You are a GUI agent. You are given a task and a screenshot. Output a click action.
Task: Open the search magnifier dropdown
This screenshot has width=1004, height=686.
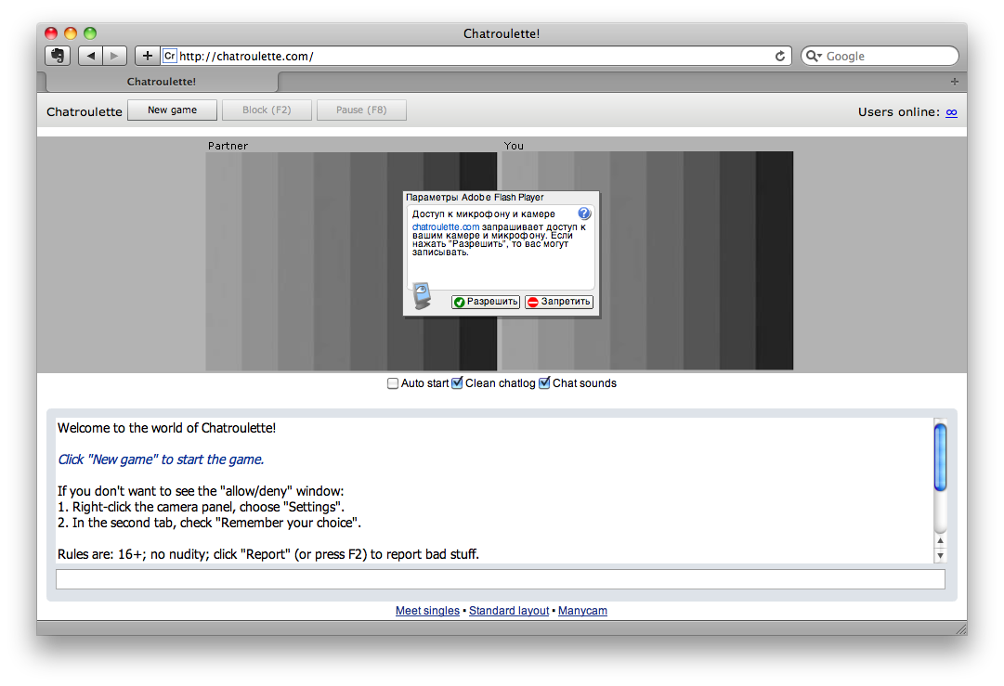click(814, 57)
